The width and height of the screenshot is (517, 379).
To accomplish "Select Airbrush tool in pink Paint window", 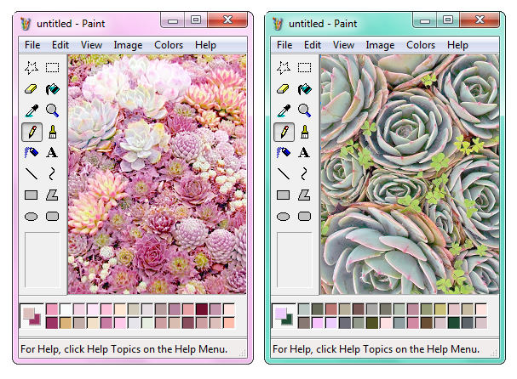I will point(32,153).
